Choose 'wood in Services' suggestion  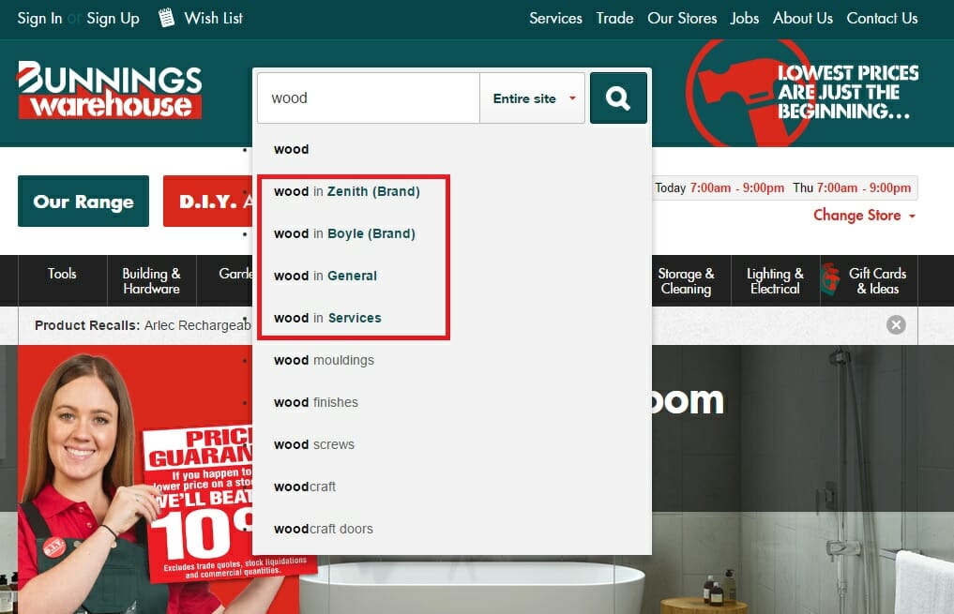[327, 318]
